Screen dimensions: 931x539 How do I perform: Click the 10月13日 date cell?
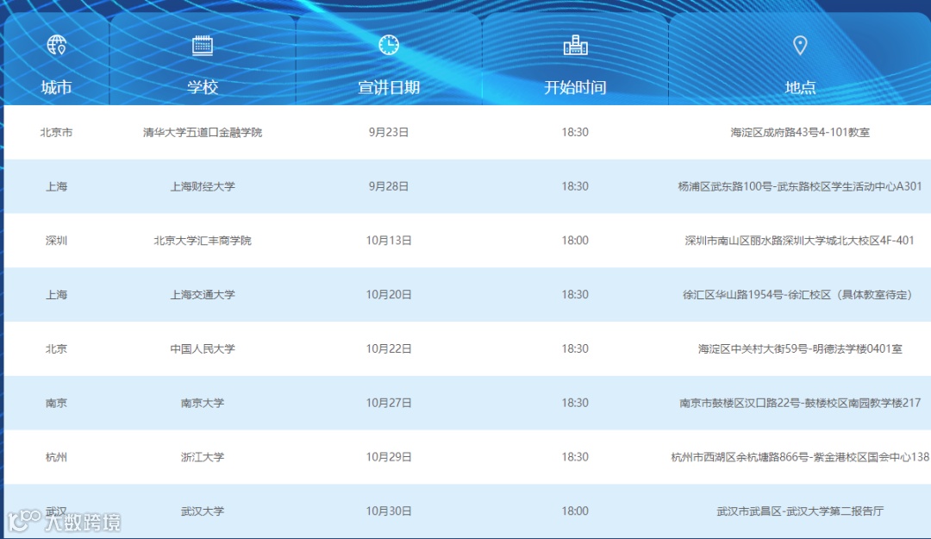(389, 241)
